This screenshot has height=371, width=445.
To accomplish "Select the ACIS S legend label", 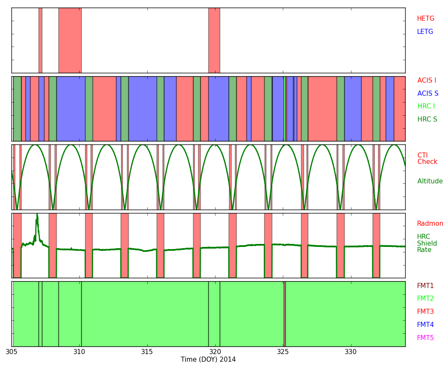I will (428, 94).
